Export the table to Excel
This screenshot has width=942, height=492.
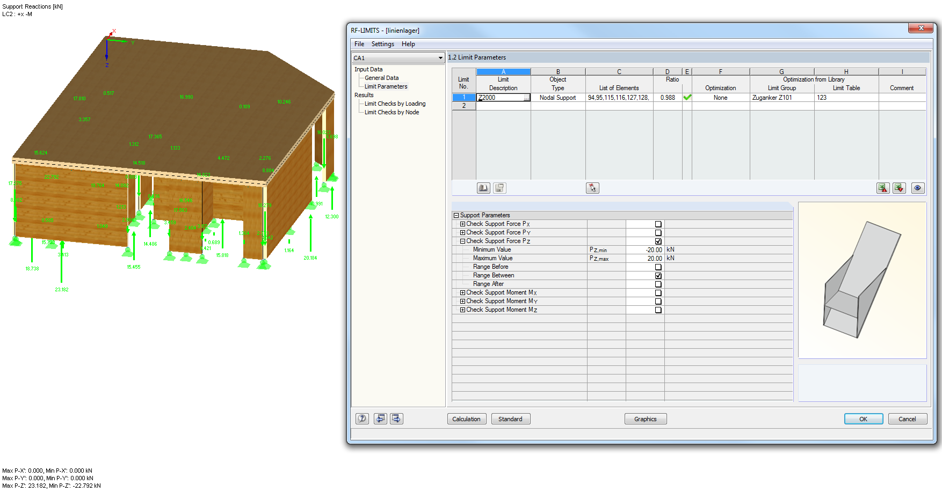pyautogui.click(x=883, y=188)
